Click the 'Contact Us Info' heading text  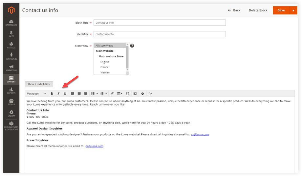pos(38,110)
